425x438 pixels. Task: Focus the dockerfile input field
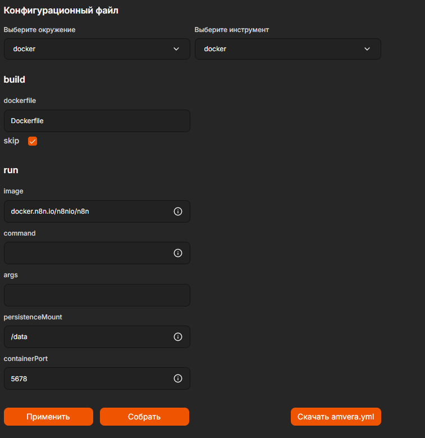point(97,121)
